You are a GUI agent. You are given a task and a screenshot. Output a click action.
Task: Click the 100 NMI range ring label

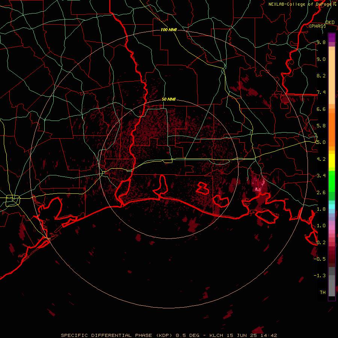tap(169, 30)
